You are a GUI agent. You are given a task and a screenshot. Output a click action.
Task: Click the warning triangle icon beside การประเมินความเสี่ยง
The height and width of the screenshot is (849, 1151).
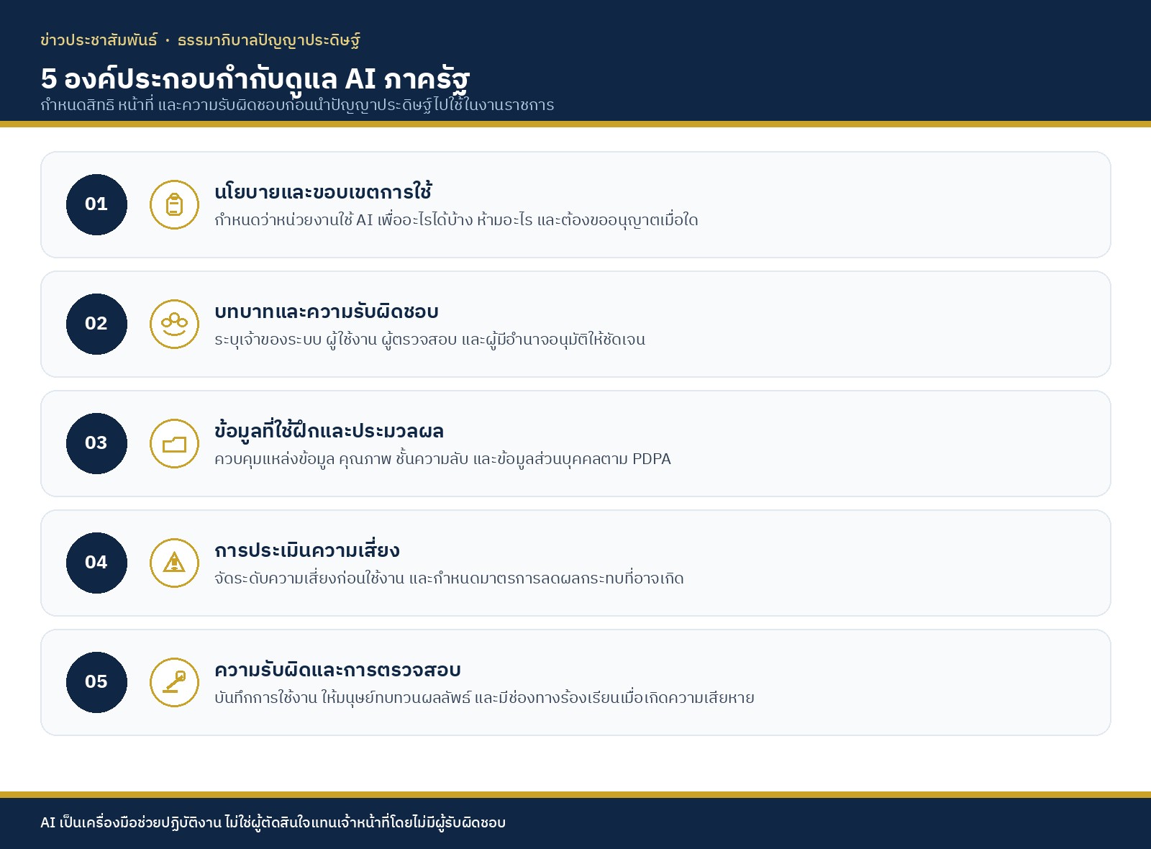tap(174, 563)
